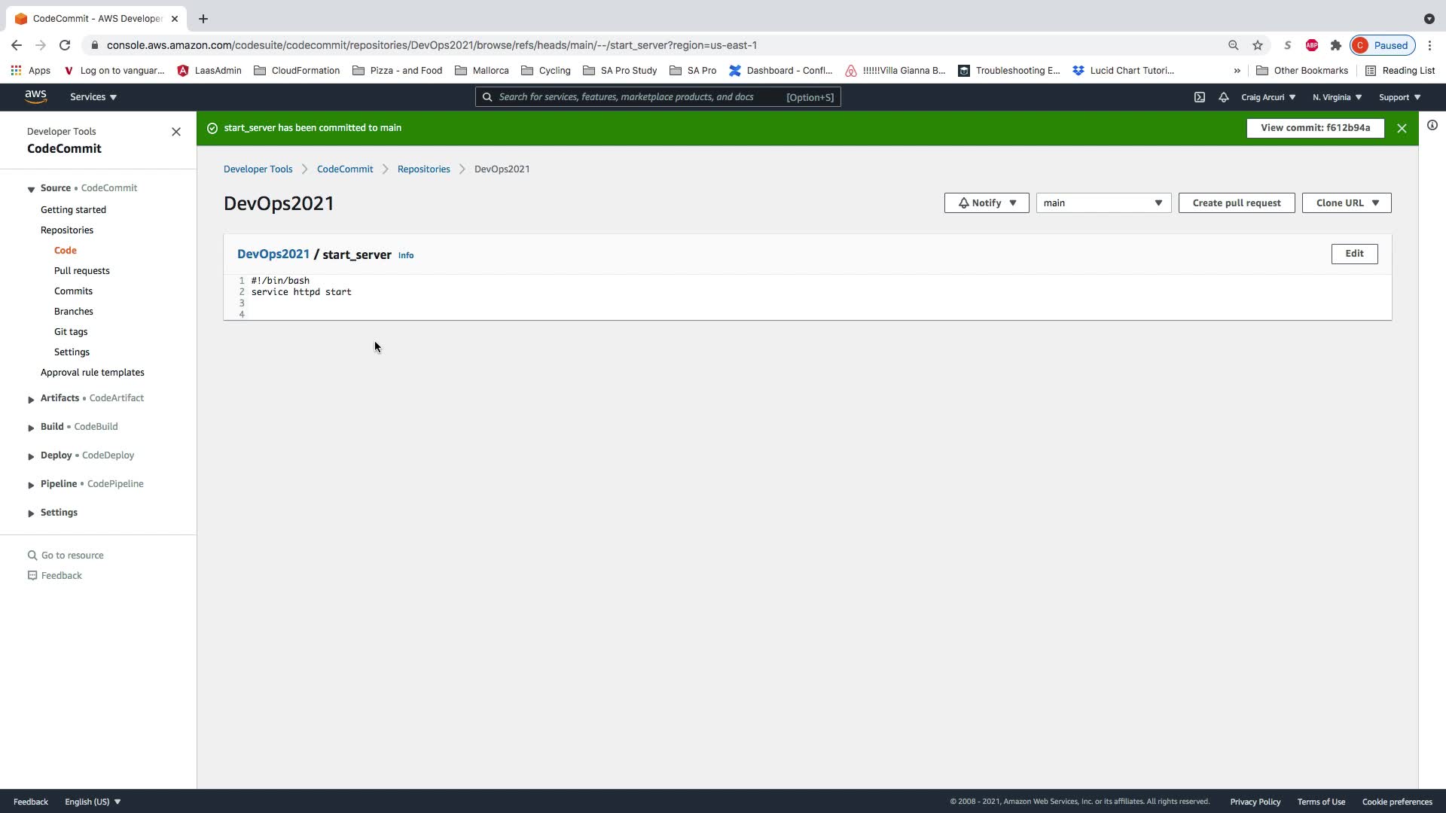The width and height of the screenshot is (1446, 813).
Task: Click the Edit button for start_server
Action: coord(1354,254)
